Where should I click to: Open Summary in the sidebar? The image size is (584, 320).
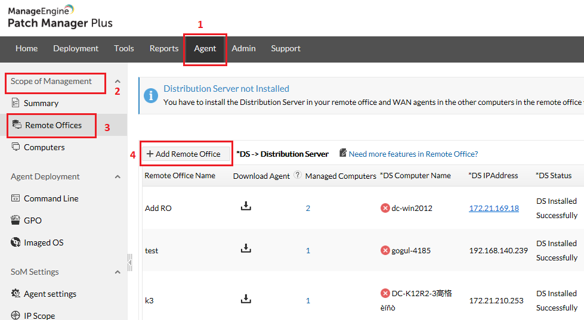click(x=41, y=103)
